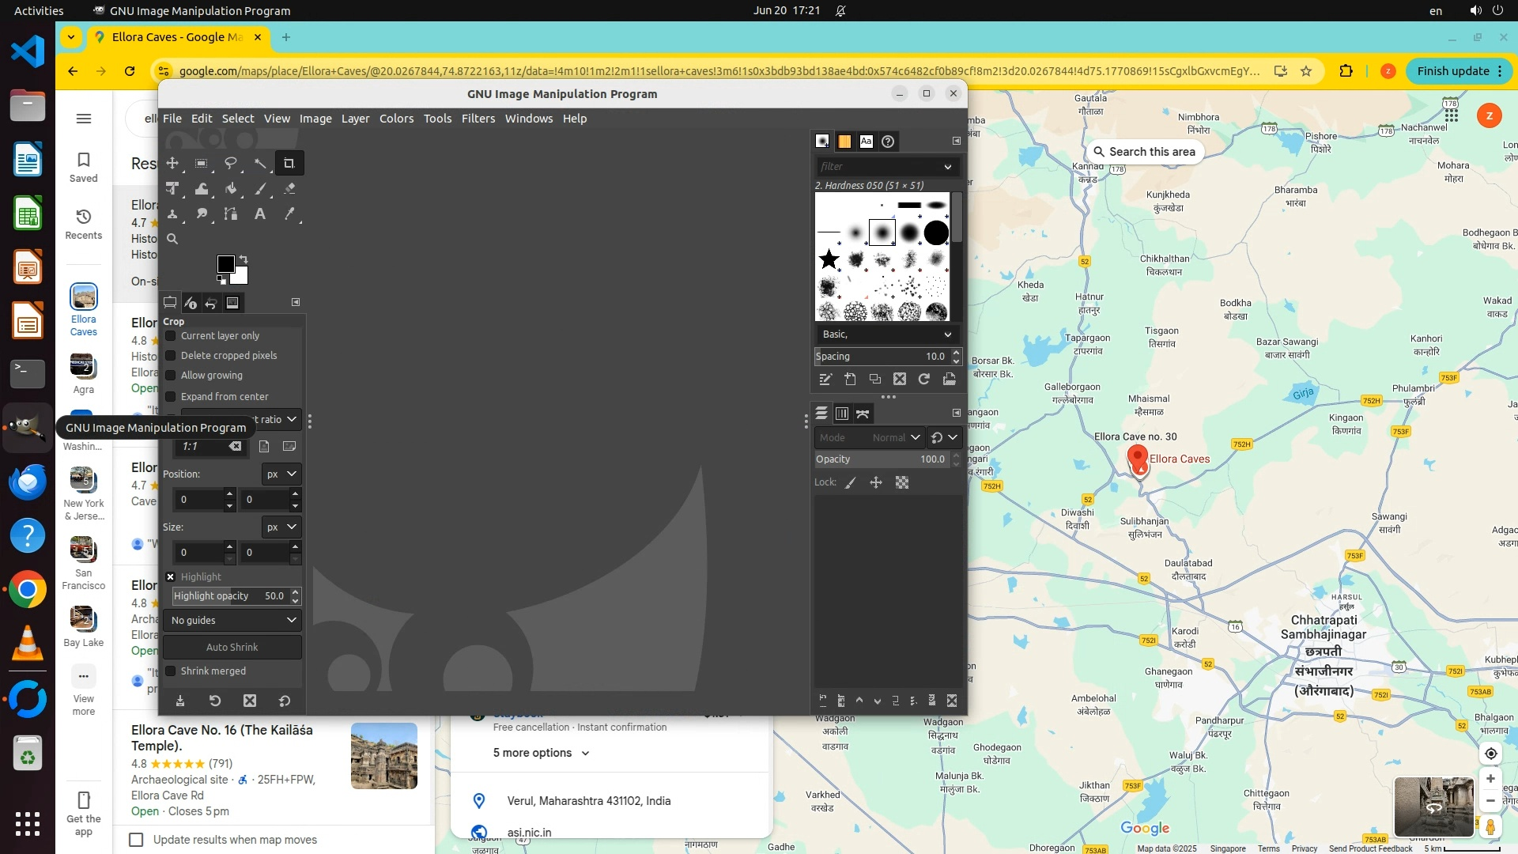Open the Colors menu
The width and height of the screenshot is (1518, 854).
[396, 119]
